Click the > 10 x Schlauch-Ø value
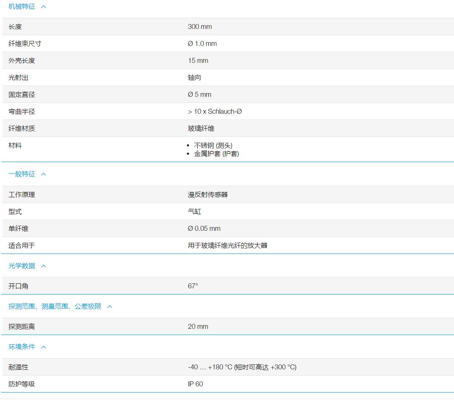The height and width of the screenshot is (407, 454). tap(215, 112)
